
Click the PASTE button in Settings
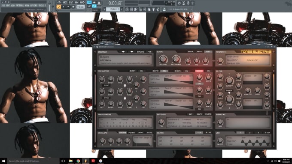tap(208, 114)
